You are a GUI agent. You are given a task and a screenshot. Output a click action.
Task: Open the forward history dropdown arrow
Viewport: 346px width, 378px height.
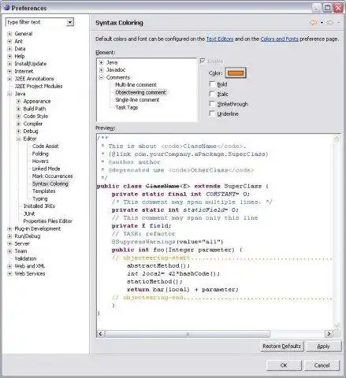click(338, 23)
